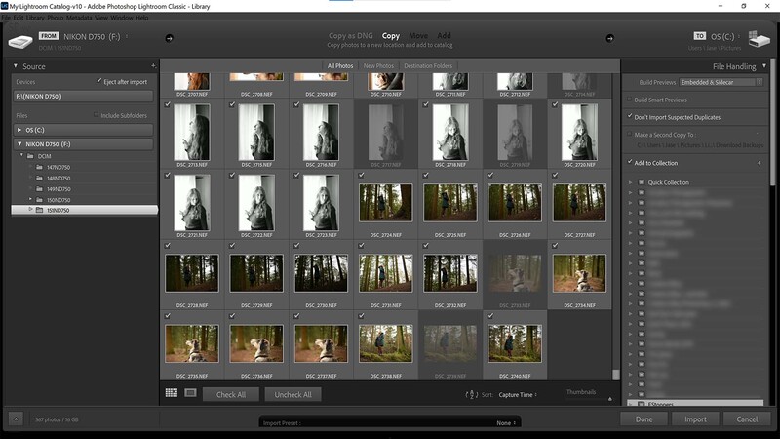780x439 pixels.
Task: Switch to New Photos tab
Action: point(378,65)
